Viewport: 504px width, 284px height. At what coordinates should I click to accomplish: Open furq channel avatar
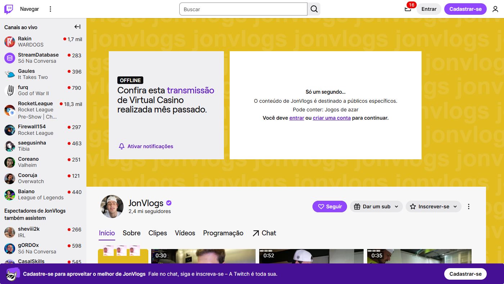pos(10,90)
